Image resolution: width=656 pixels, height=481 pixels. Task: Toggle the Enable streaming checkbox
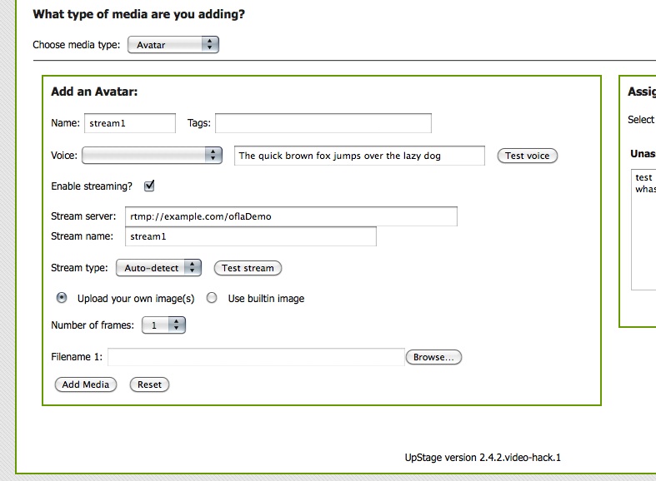click(150, 186)
